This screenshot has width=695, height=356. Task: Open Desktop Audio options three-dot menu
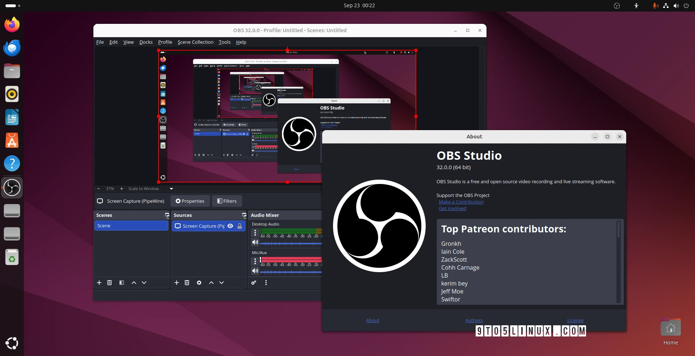coord(255,233)
